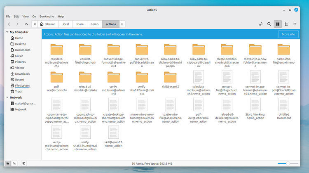This screenshot has width=309, height=173.
Task: Open the View menu
Action: tap(26, 17)
